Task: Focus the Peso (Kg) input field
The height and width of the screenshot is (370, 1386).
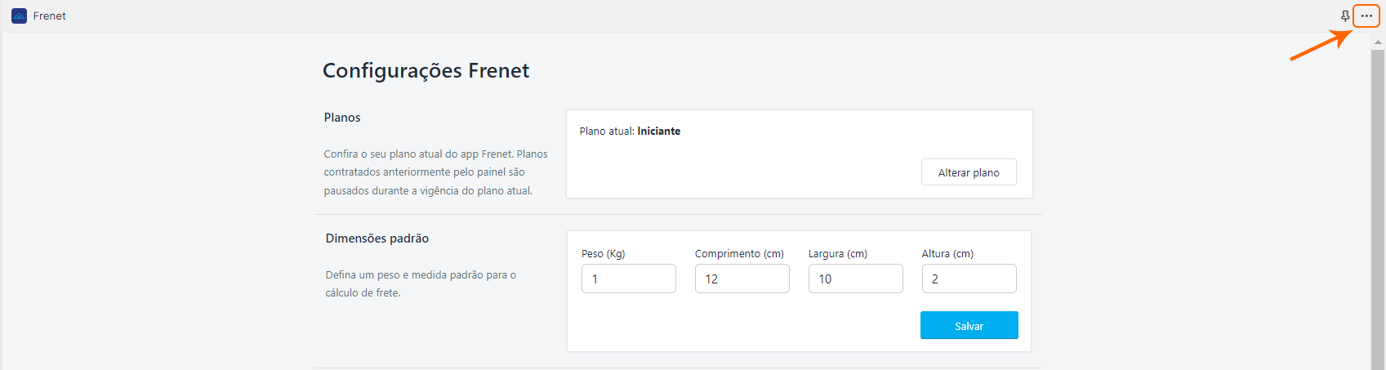Action: click(628, 279)
